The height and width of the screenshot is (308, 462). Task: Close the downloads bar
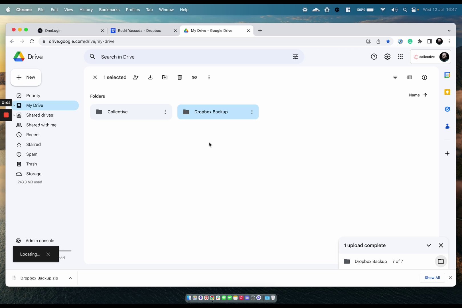point(450,278)
